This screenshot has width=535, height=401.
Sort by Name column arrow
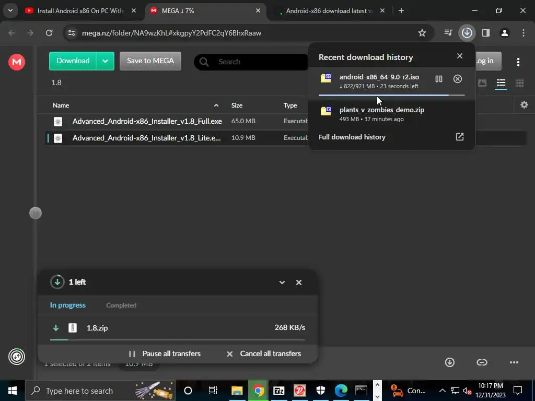(216, 105)
